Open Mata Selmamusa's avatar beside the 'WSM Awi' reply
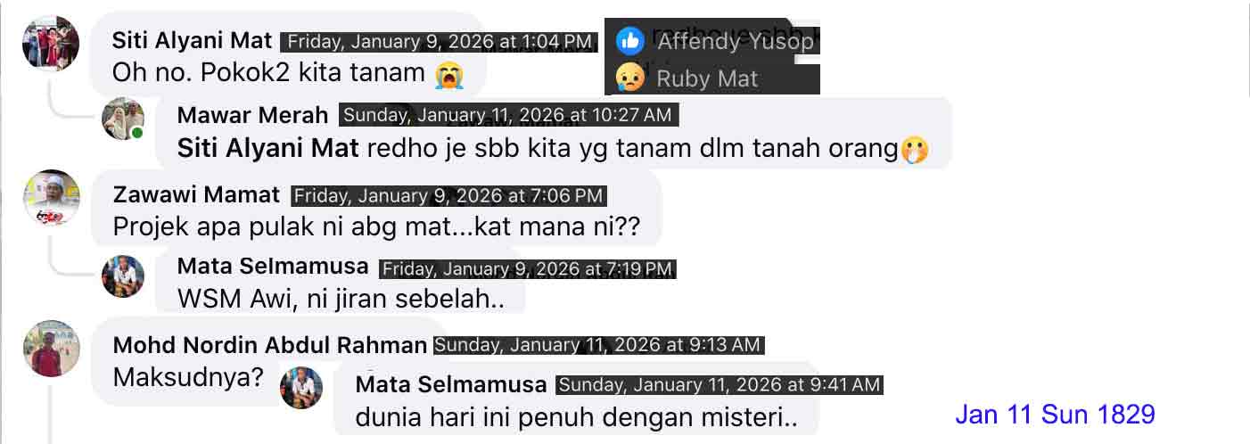 coord(123,276)
